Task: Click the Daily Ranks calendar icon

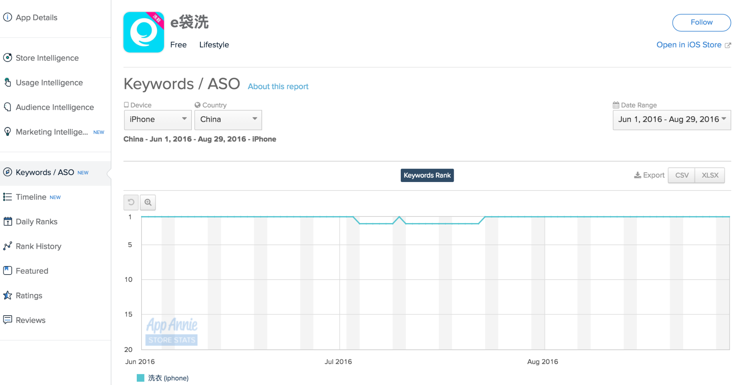Action: coord(7,221)
